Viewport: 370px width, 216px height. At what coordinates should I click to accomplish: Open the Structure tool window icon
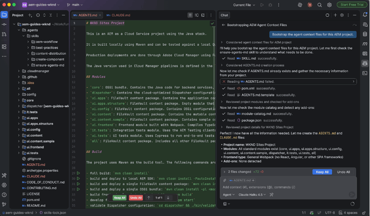tap(4, 47)
